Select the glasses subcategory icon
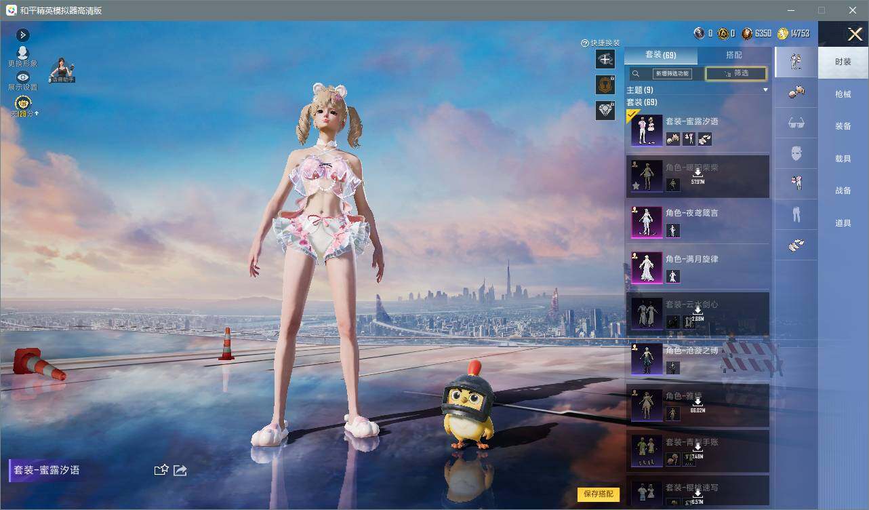Image resolution: width=869 pixels, height=510 pixels. [796, 123]
